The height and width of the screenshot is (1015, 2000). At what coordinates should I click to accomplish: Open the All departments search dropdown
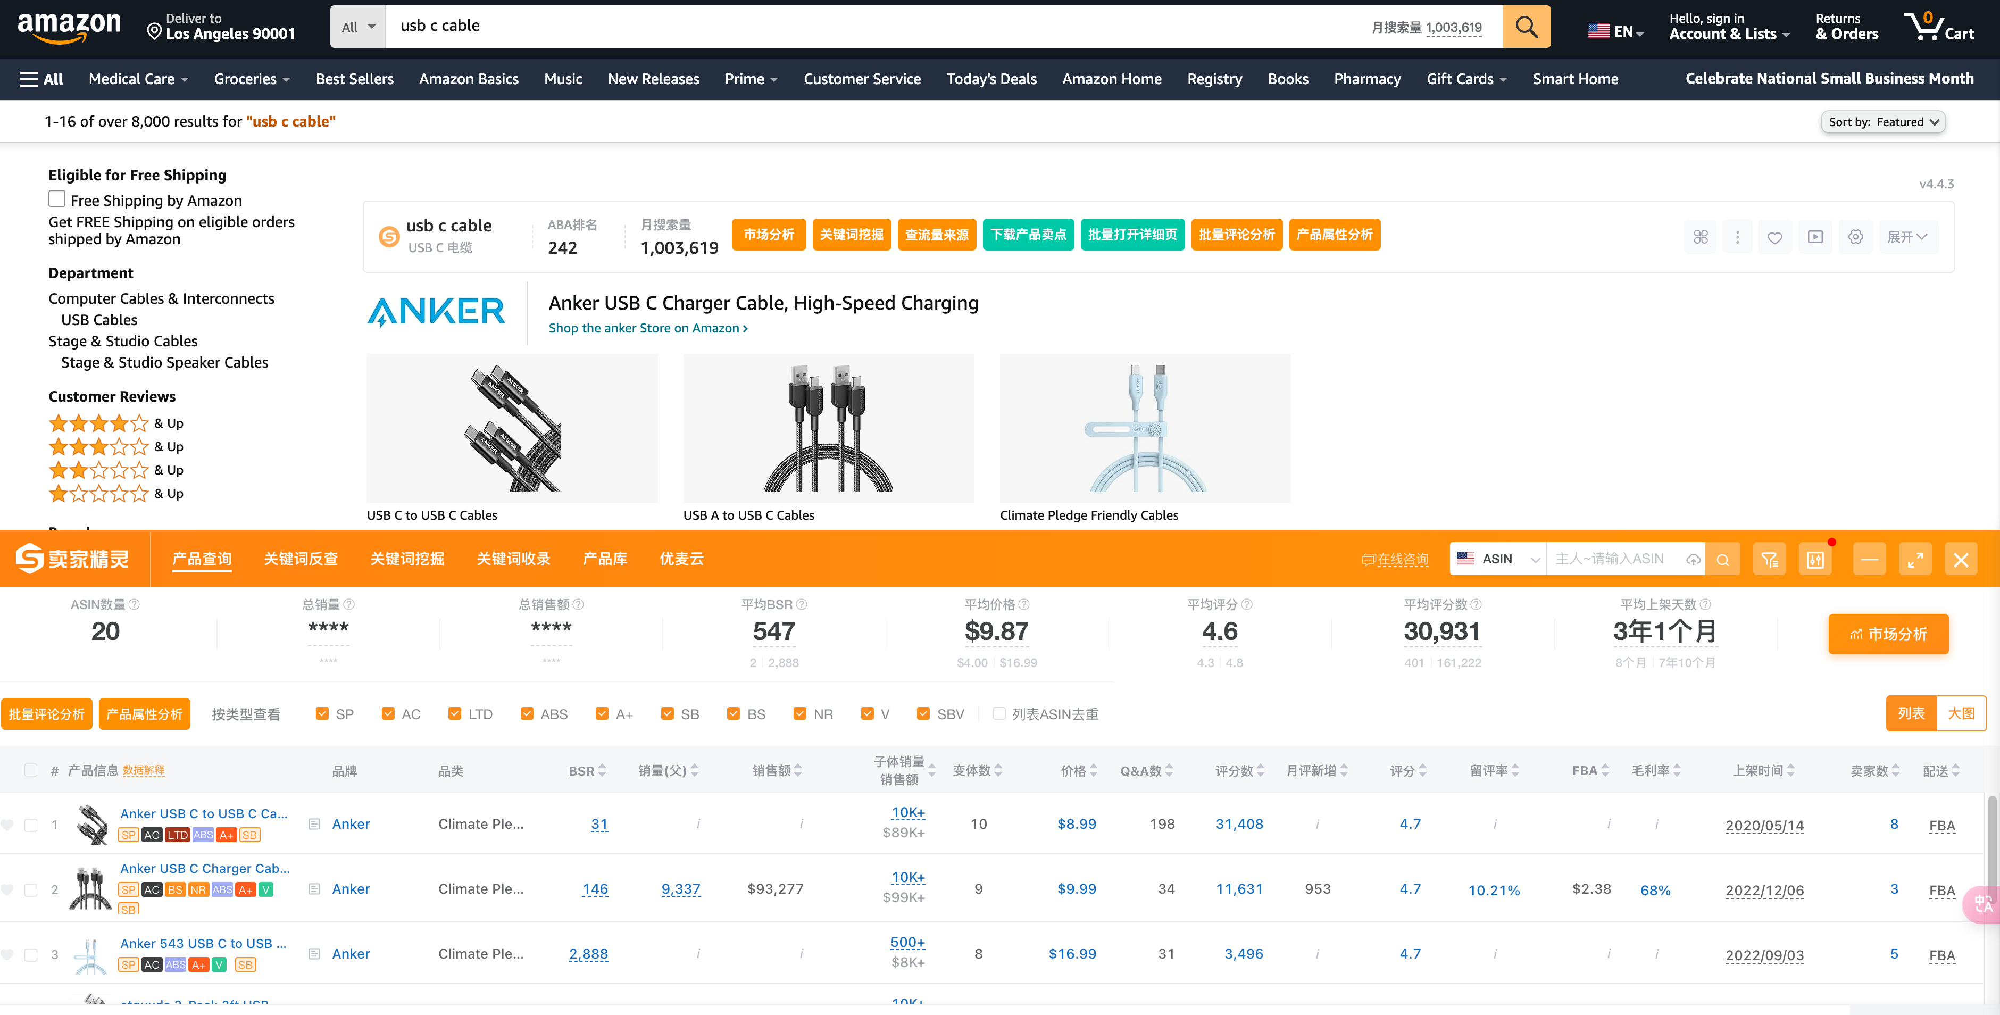[358, 27]
